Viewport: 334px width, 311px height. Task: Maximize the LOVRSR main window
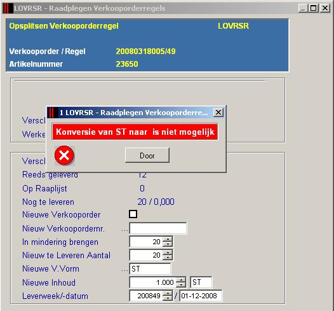313,8
